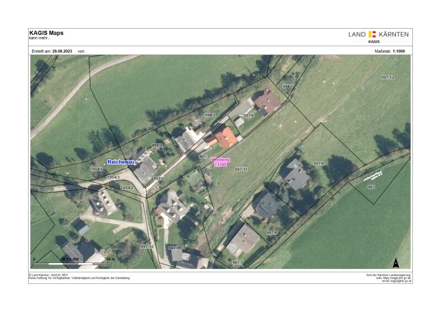Select parcel label 997/8
This screenshot has height=312, width=441.
click(x=272, y=233)
